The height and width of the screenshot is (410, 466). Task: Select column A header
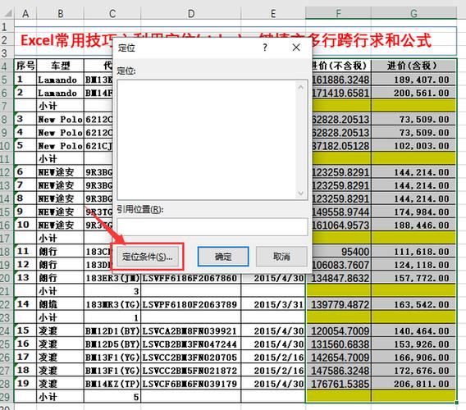(25, 13)
